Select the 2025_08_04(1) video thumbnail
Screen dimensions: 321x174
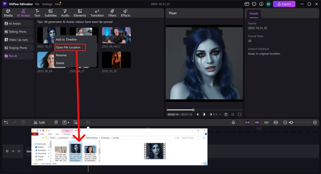[116, 35]
